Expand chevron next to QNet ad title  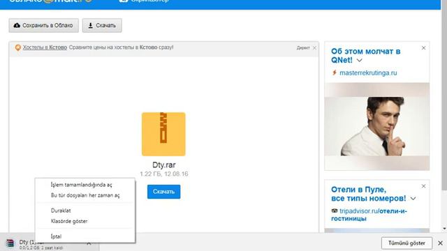(x=360, y=61)
